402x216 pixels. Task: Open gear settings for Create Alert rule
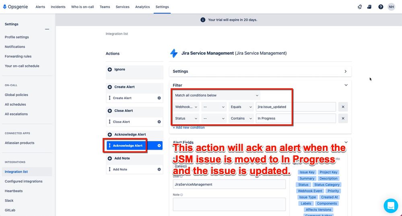coord(159,98)
